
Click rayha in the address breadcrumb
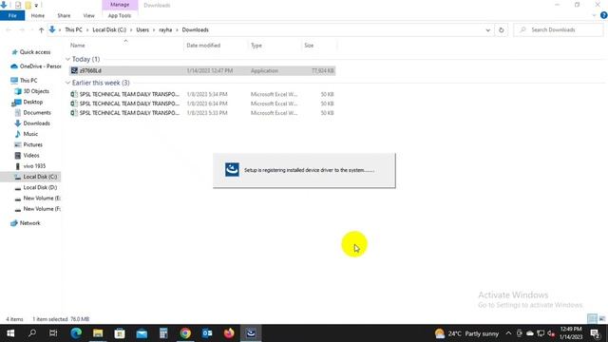click(x=165, y=29)
